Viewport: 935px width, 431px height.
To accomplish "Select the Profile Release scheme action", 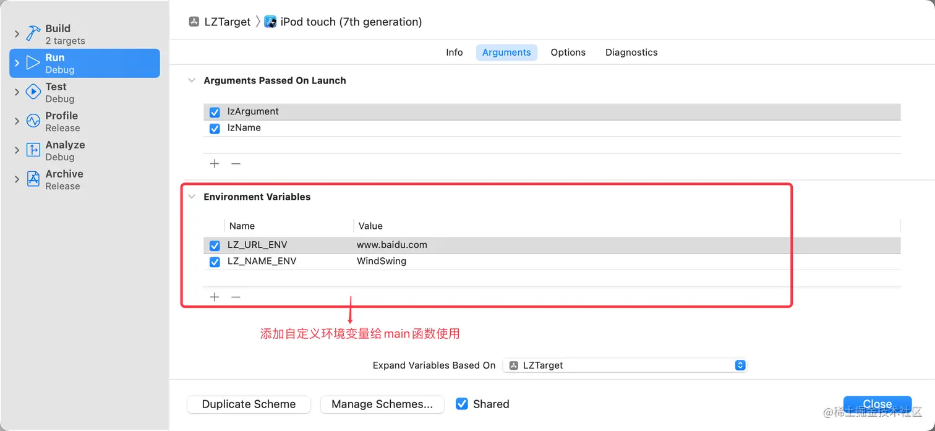I will (x=85, y=121).
